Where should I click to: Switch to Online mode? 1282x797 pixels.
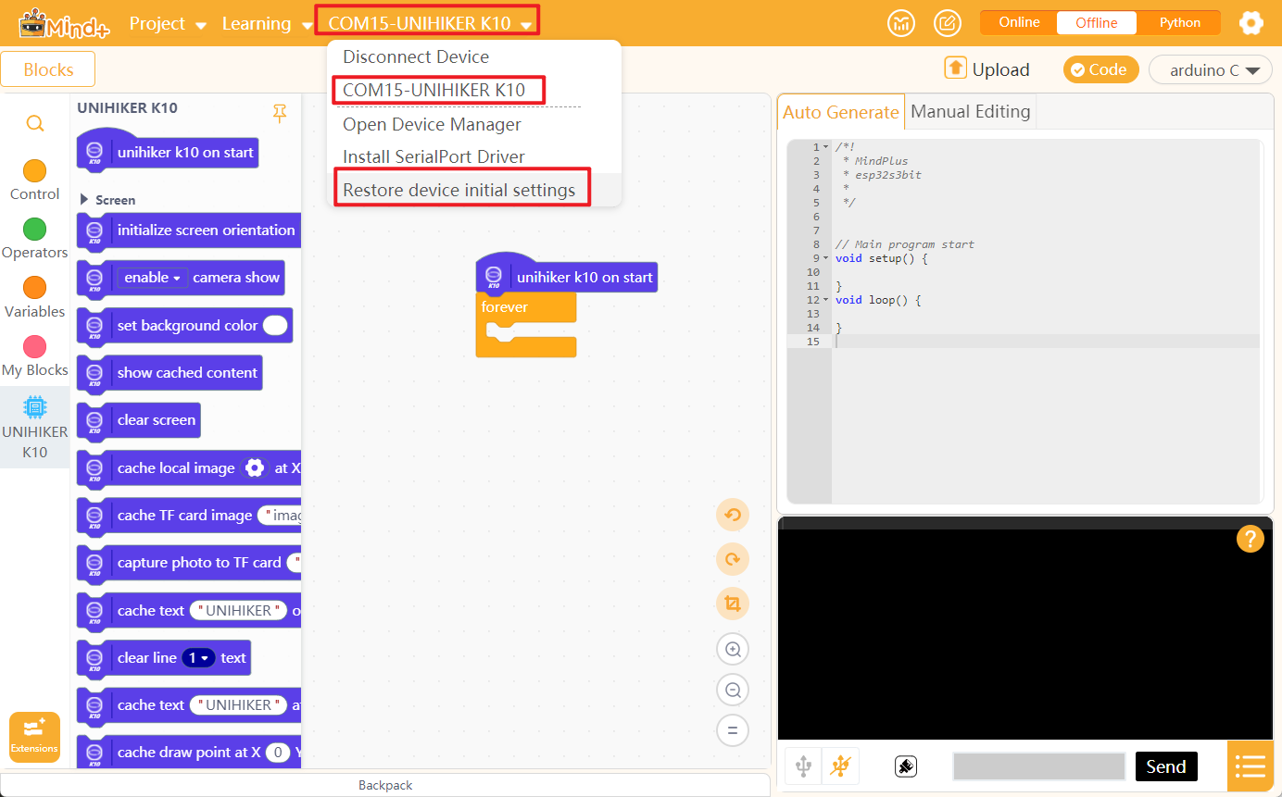coord(1019,22)
